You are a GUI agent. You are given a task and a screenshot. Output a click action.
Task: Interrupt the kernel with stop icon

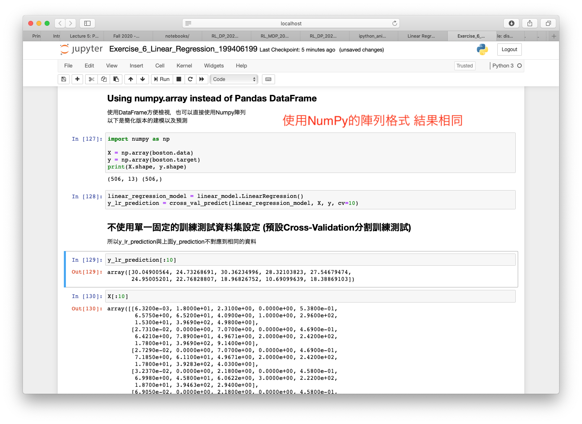[x=179, y=79]
